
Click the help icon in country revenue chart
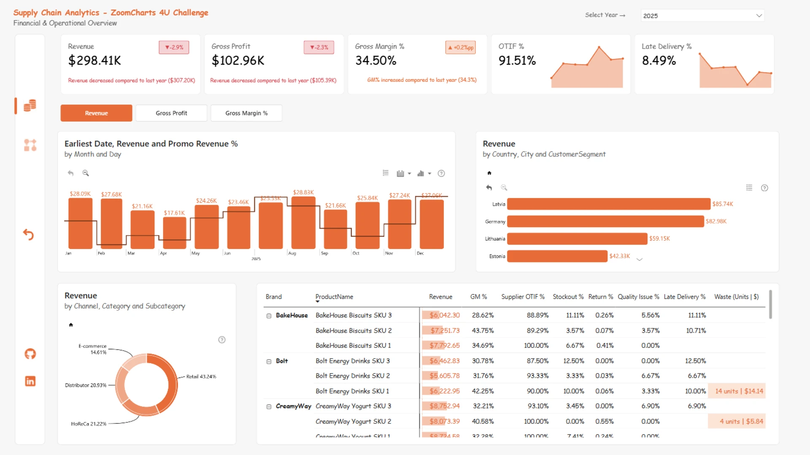click(764, 188)
